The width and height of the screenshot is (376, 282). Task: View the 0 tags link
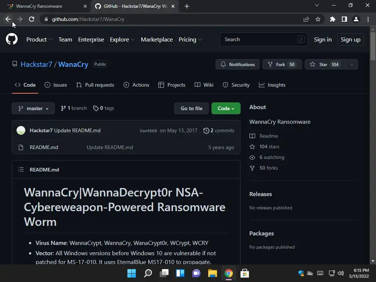(103, 108)
